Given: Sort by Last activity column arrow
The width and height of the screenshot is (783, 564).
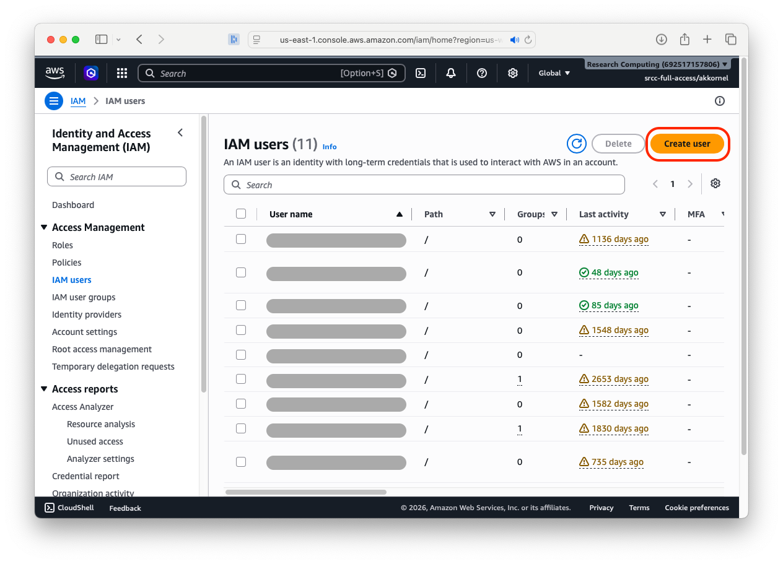Looking at the screenshot, I should [x=663, y=214].
